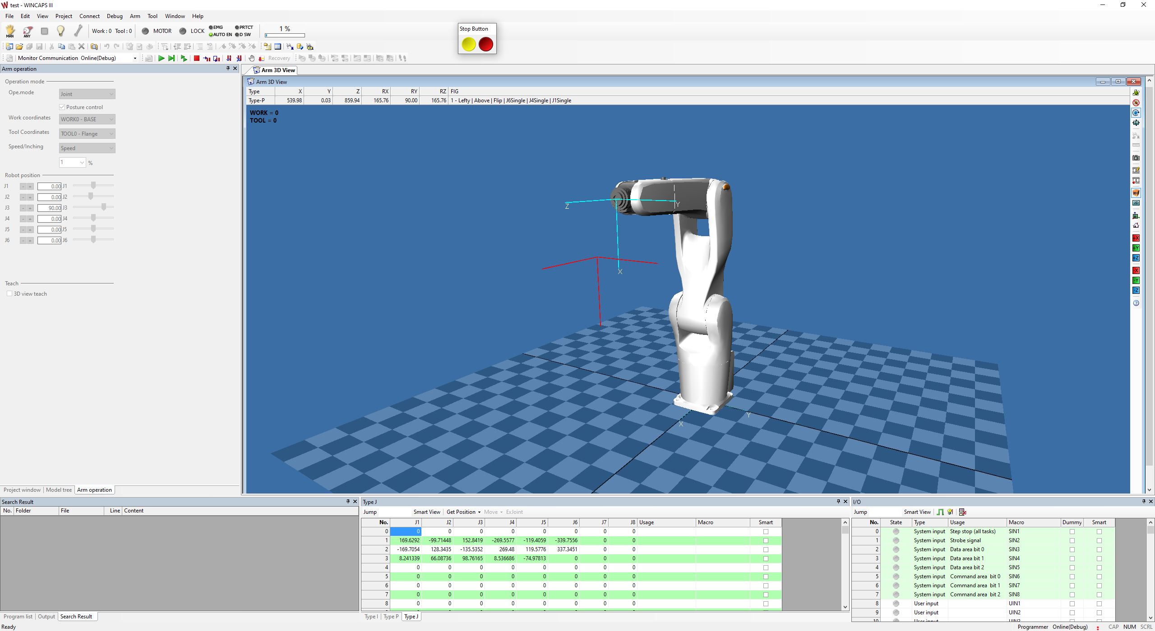Click the J3 plus jog button

(x=30, y=208)
